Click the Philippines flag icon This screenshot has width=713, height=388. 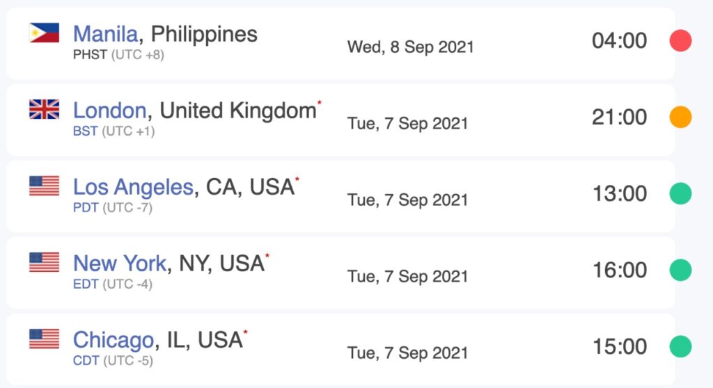pyautogui.click(x=44, y=33)
